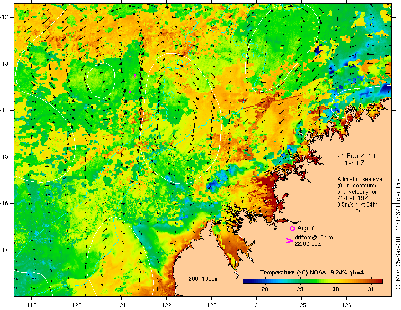The width and height of the screenshot is (401, 310).
Task: Click the longitude label 124
Action: click(257, 305)
